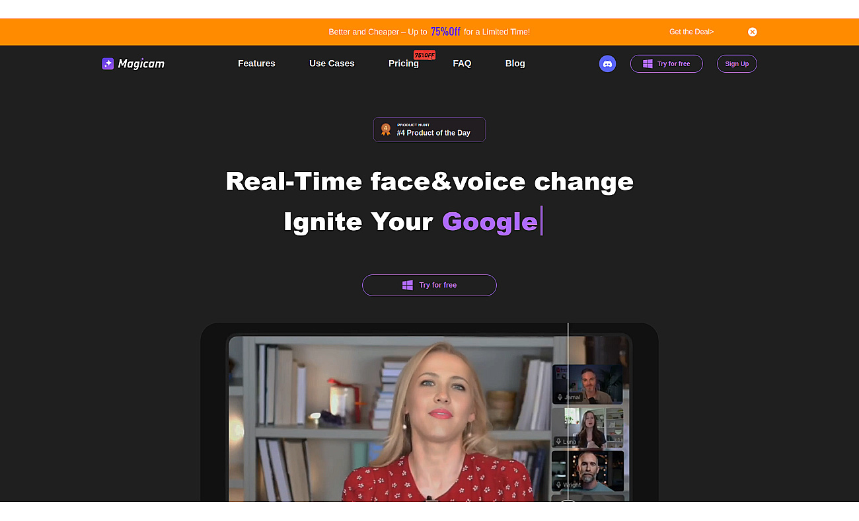Select Wright's video thumbnail

pyautogui.click(x=587, y=470)
